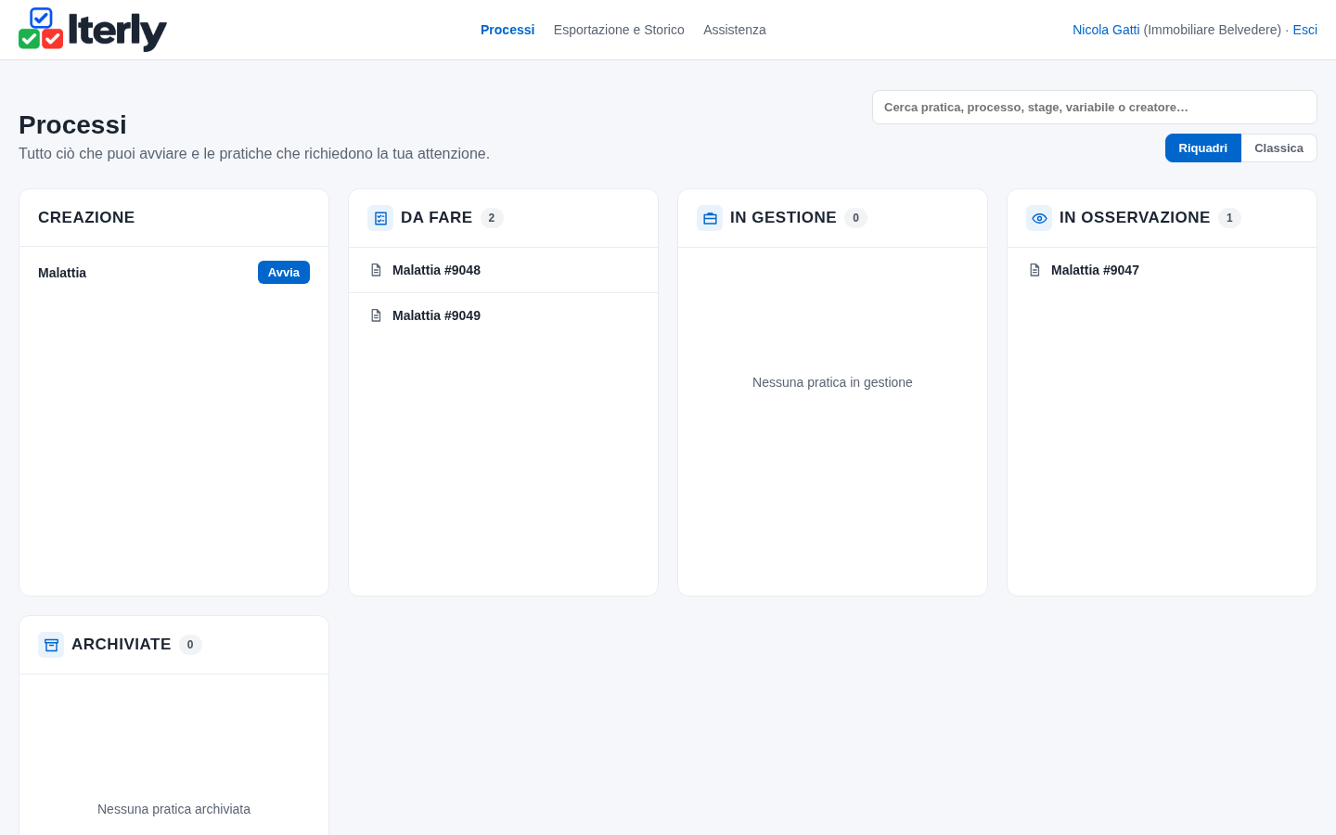
Task: Go to Assistenza page
Action: click(x=735, y=30)
